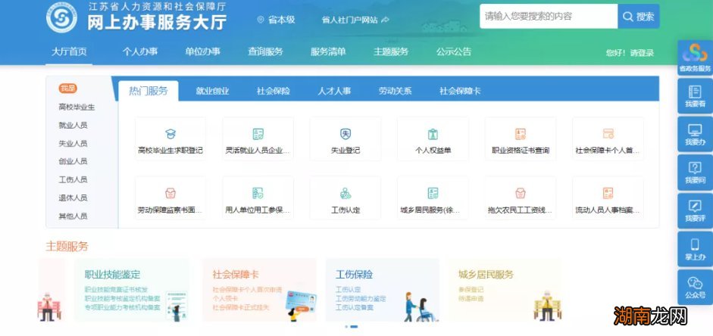Open the 拖欠农民工工资线 icon
The image size is (713, 336).
[x=521, y=194]
